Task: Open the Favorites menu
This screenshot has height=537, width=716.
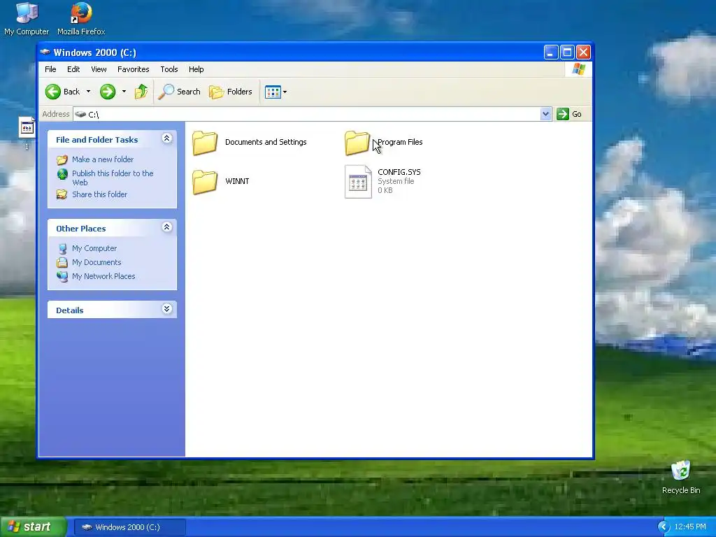Action: [134, 69]
